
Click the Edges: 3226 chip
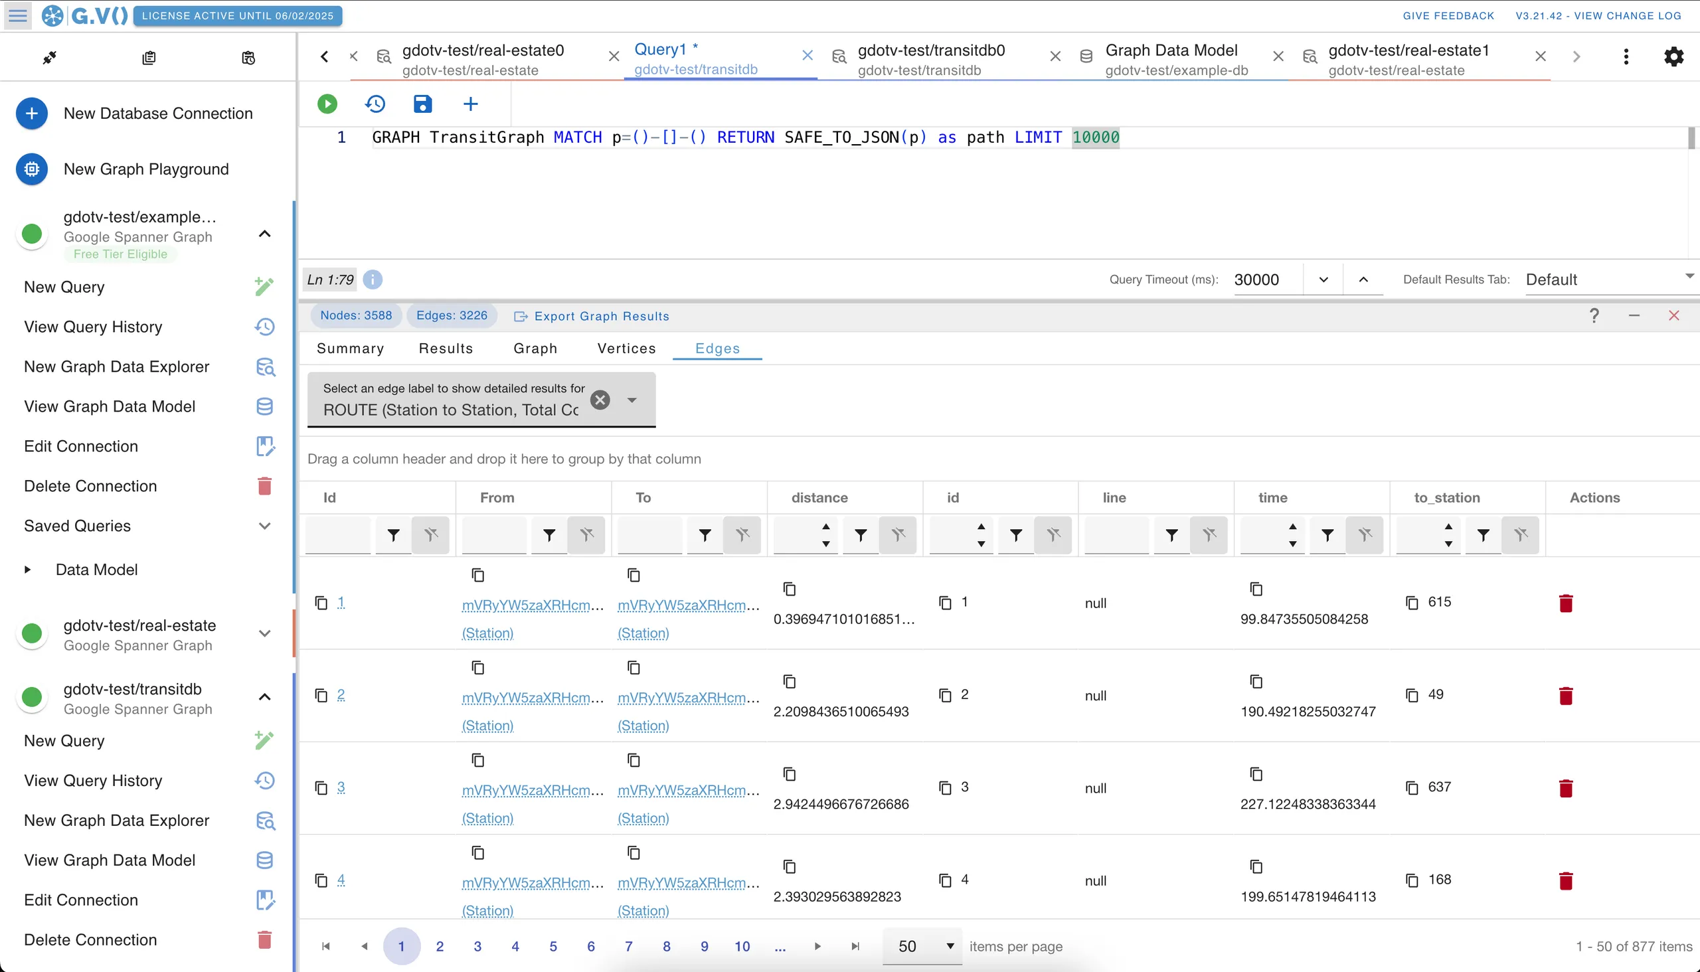point(452,316)
